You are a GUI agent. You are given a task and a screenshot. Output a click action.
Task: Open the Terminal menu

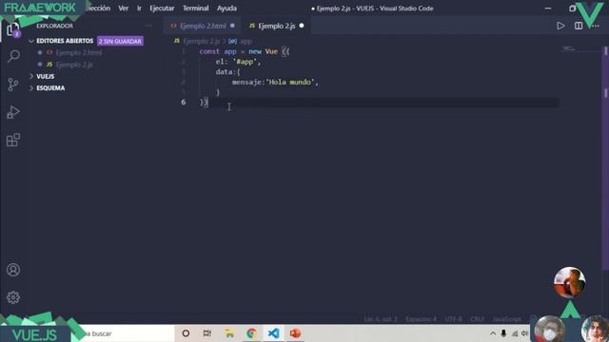[196, 9]
